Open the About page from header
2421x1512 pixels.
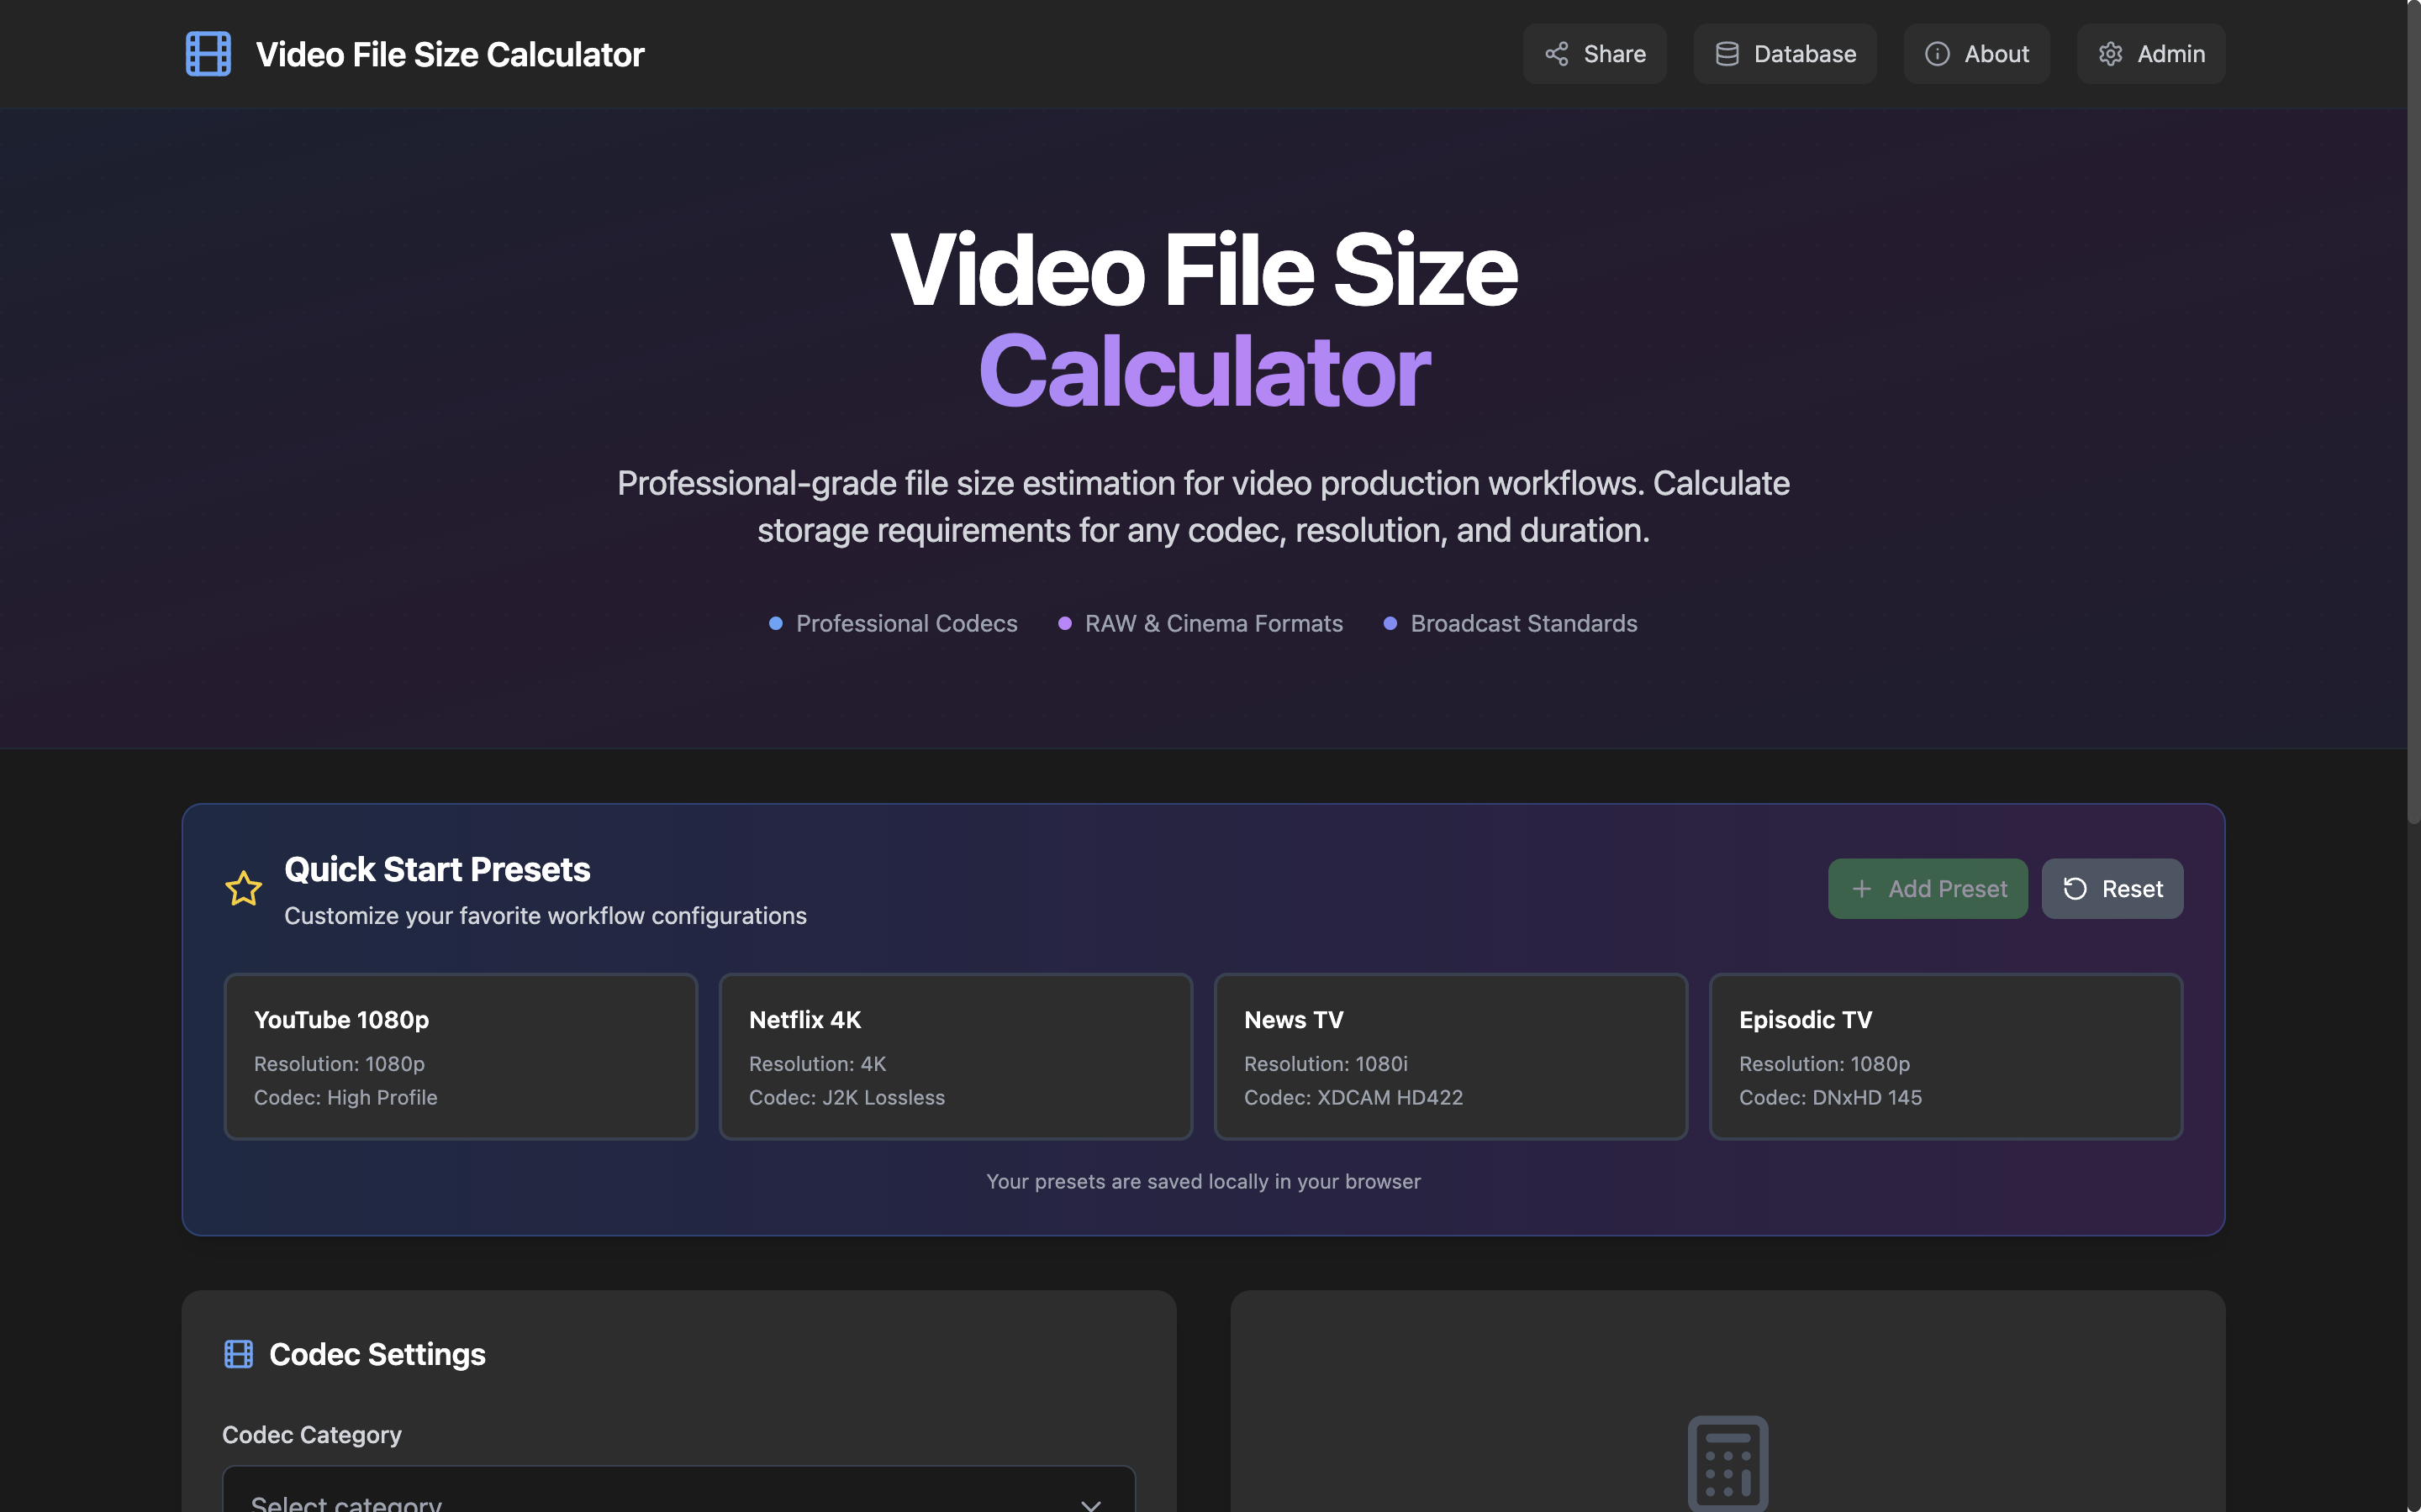[1975, 54]
